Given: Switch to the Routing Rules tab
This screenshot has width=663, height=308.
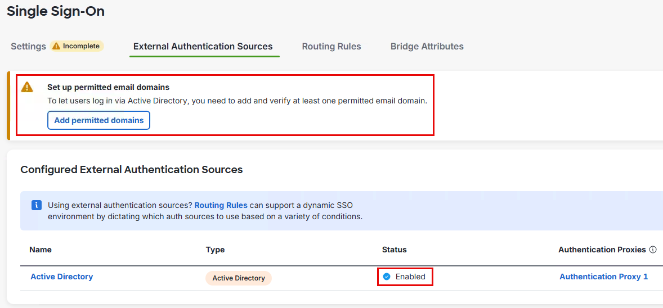Looking at the screenshot, I should pyautogui.click(x=331, y=46).
